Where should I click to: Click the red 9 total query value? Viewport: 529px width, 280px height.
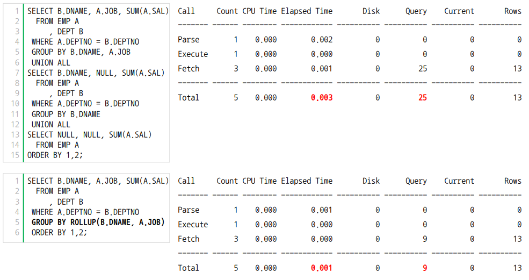425,268
